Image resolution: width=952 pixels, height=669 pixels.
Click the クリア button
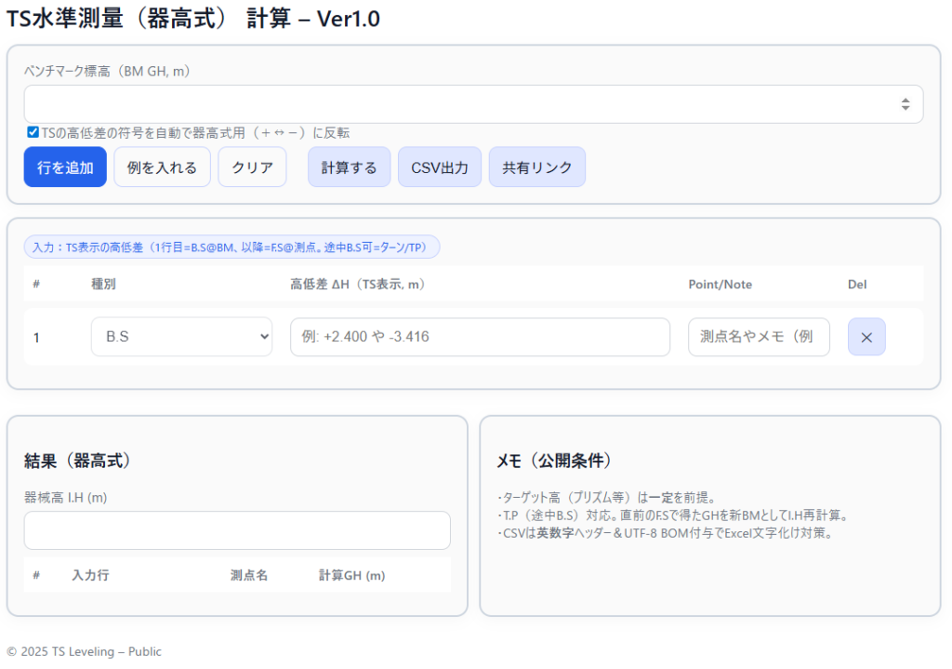pos(252,167)
